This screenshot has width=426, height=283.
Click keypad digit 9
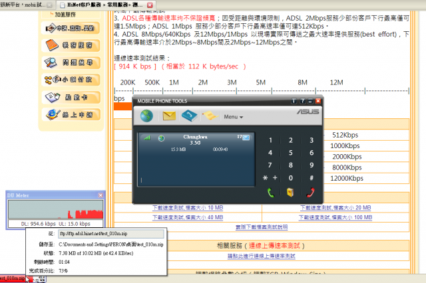[312, 165]
